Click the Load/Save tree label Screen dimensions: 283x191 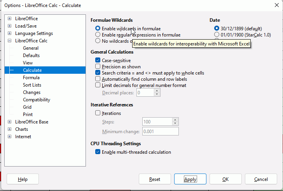[x=26, y=26]
